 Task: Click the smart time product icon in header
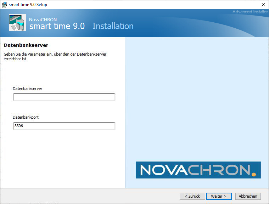pyautogui.click(x=17, y=23)
